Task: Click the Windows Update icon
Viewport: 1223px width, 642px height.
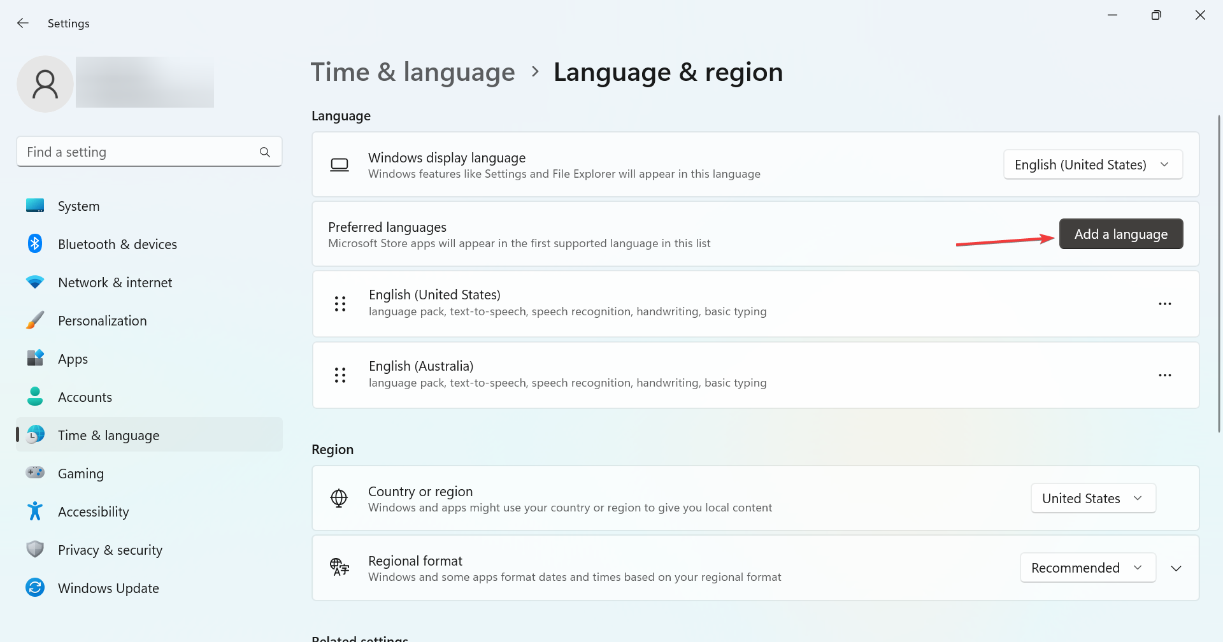Action: coord(35,588)
